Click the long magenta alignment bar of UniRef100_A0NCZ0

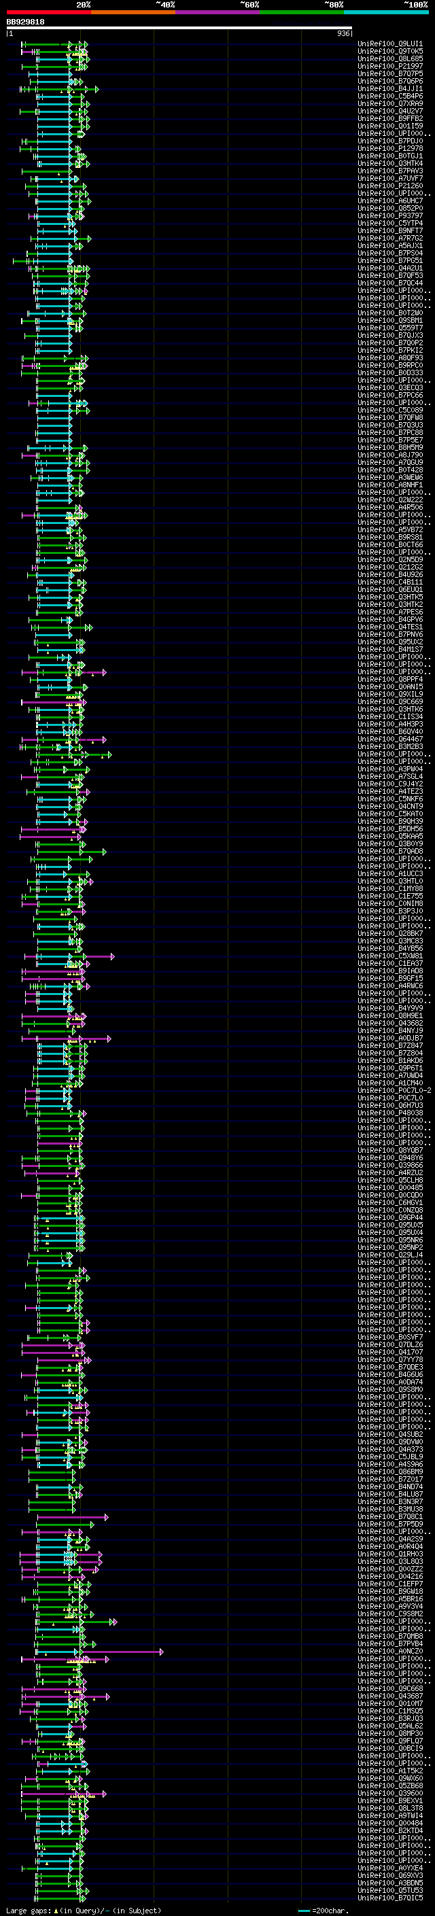[123, 1651]
